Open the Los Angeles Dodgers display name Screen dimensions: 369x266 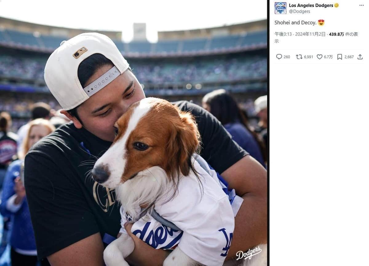pyautogui.click(x=311, y=6)
